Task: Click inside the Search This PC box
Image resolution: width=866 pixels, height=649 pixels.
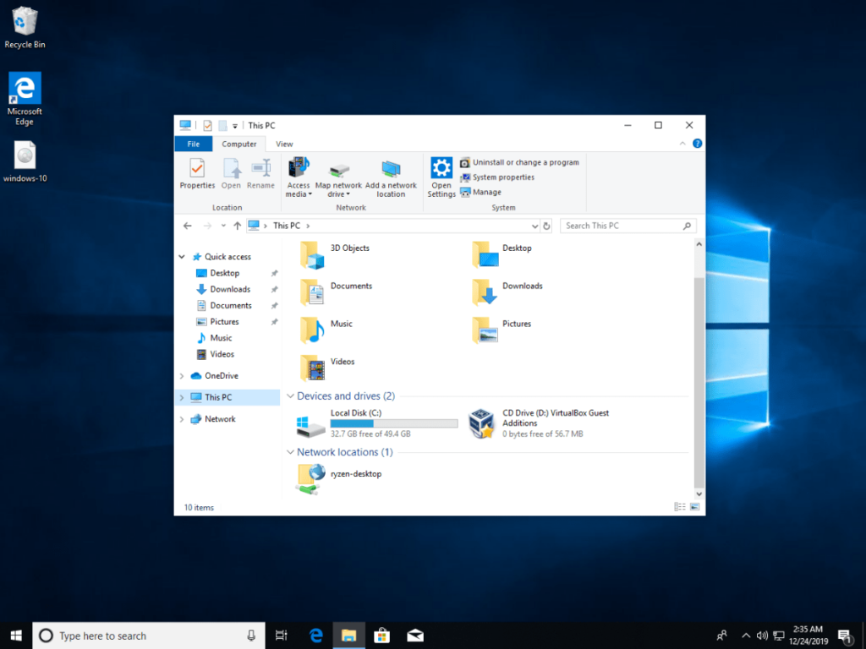Action: (622, 226)
